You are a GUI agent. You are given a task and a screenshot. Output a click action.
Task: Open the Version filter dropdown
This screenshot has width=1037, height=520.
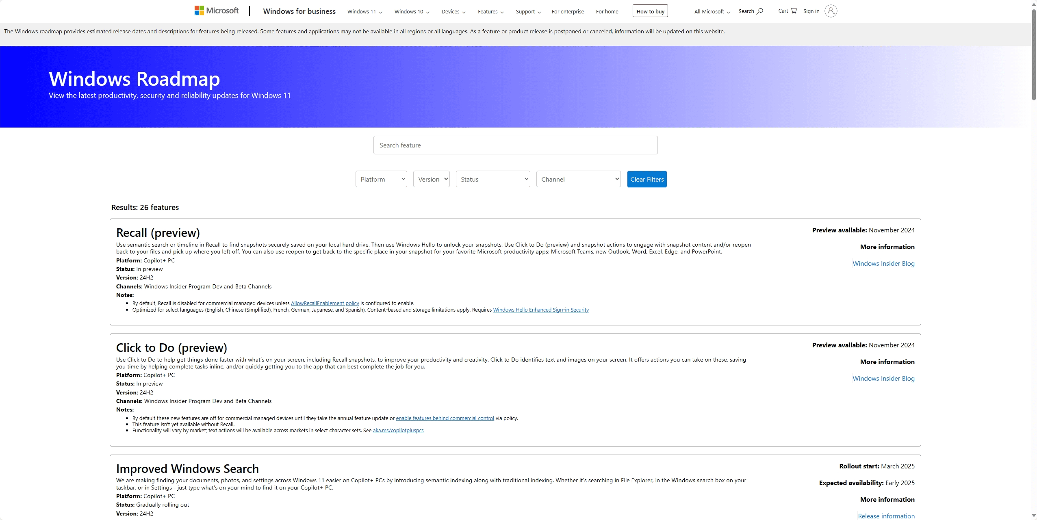(x=431, y=179)
